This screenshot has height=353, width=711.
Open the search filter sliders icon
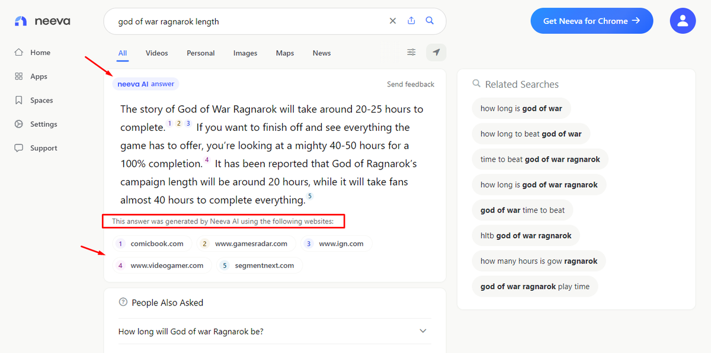[411, 53]
